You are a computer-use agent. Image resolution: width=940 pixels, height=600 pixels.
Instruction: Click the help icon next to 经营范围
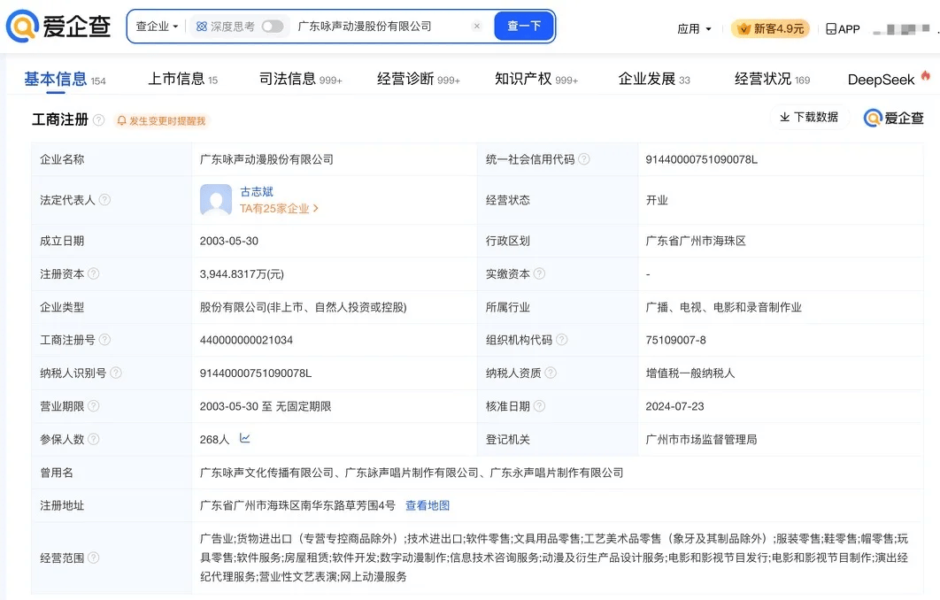(94, 558)
